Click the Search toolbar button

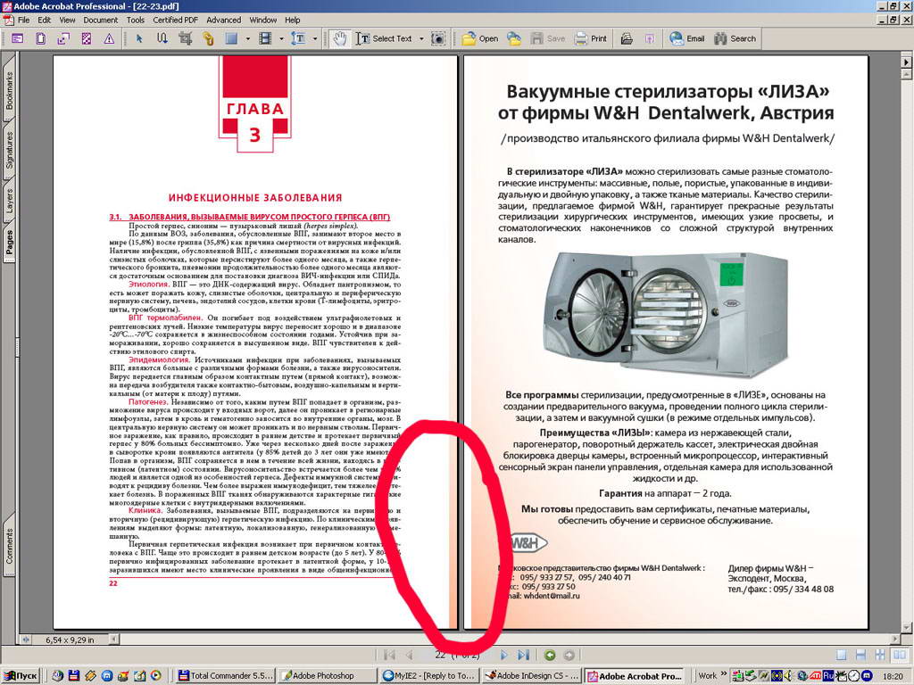pyautogui.click(x=735, y=38)
